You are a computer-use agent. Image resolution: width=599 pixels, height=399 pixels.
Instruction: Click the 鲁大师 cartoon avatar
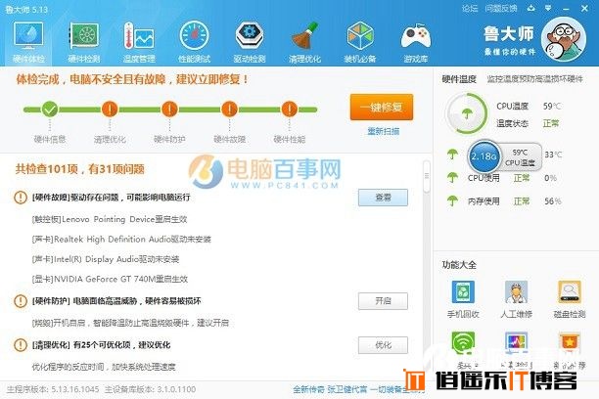pyautogui.click(x=564, y=39)
